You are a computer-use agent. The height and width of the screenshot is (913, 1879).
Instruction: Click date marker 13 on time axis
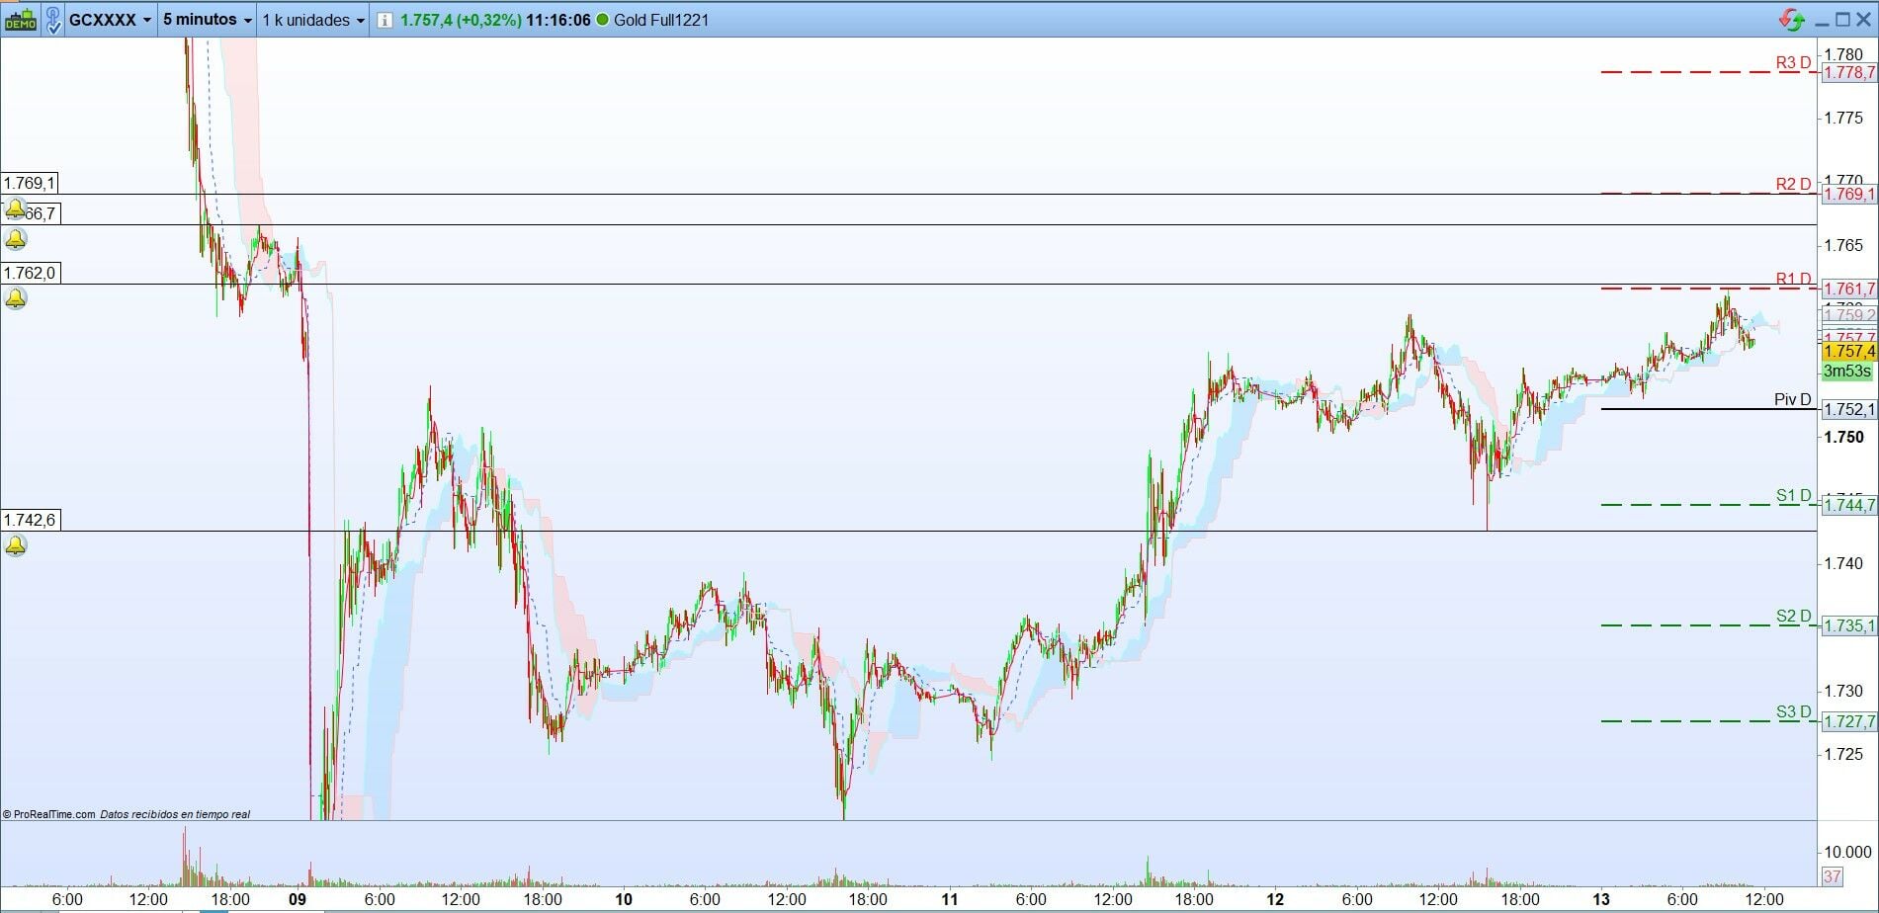(x=1602, y=899)
